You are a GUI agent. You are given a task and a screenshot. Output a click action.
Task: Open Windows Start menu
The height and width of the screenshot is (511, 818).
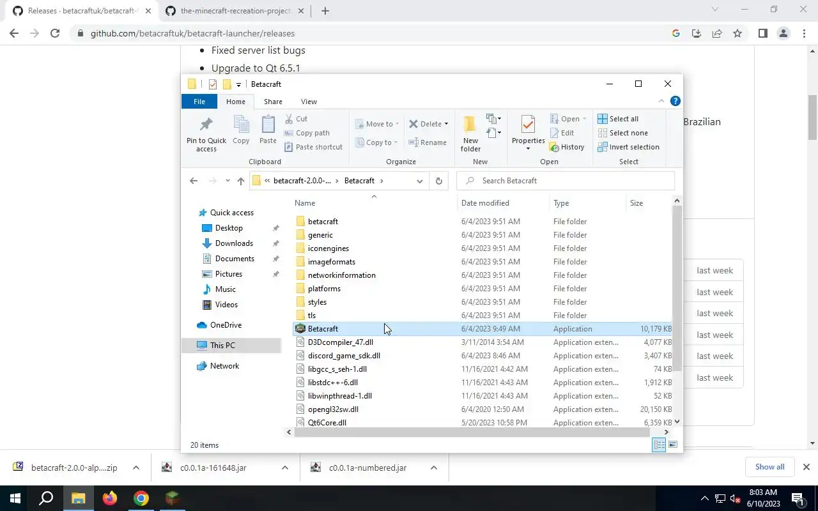click(15, 498)
